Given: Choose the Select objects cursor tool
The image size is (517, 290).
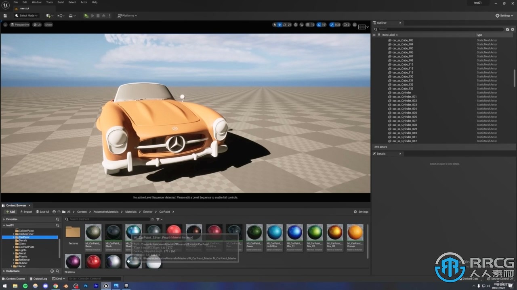Looking at the screenshot, I should pyautogui.click(x=275, y=25).
